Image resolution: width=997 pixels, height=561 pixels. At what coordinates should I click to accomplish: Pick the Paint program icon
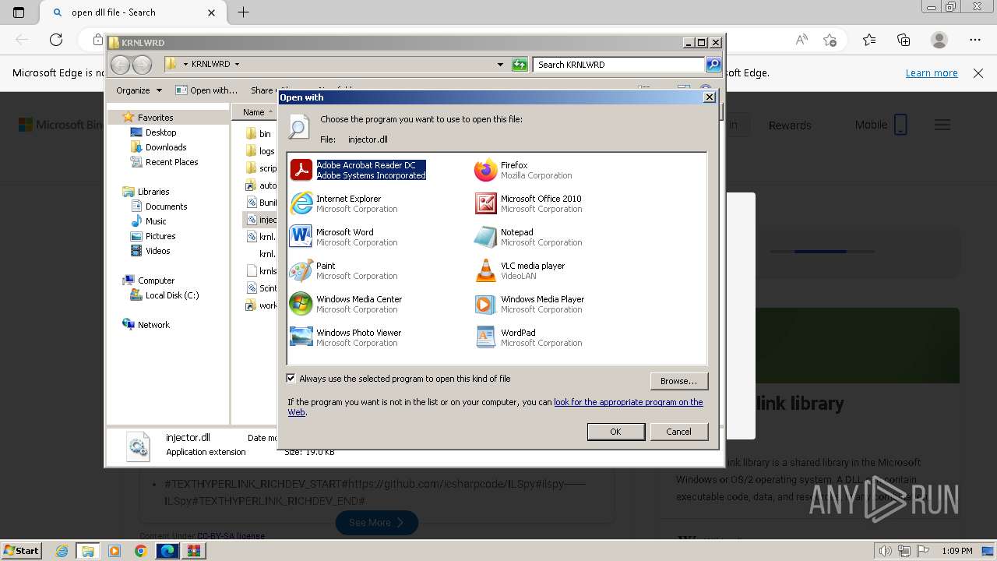pos(301,270)
